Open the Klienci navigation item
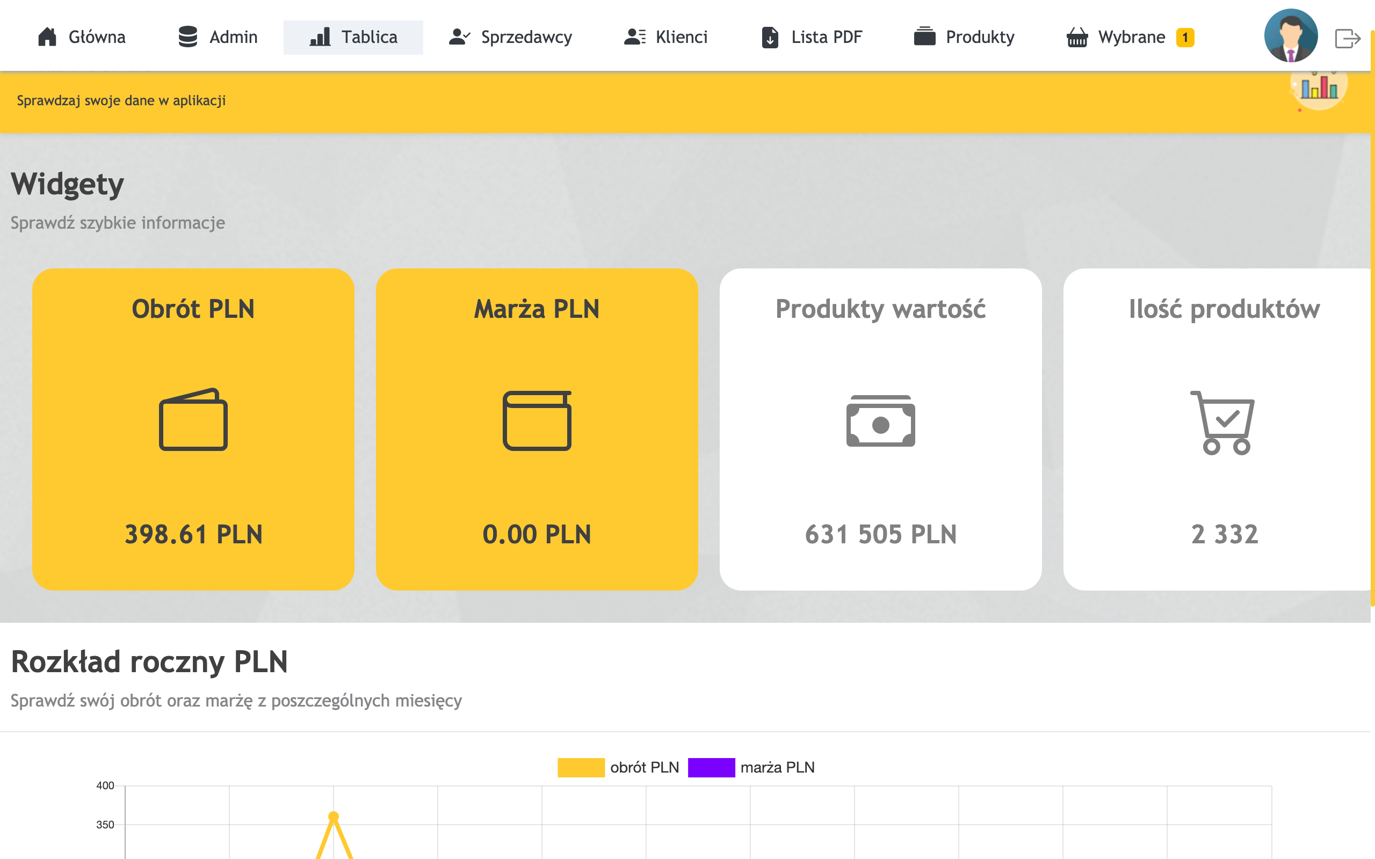The image size is (1375, 859). click(666, 38)
